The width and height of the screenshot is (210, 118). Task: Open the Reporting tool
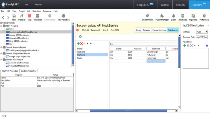pos(193,17)
